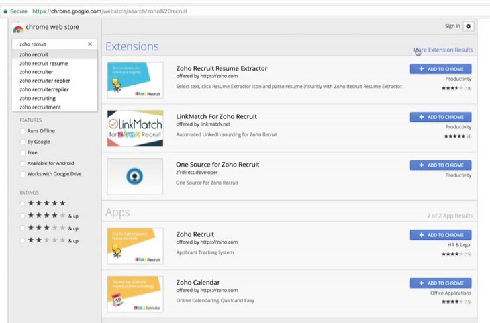This screenshot has width=490, height=323.
Task: Check Works with Google Drive filter
Action: (23, 174)
